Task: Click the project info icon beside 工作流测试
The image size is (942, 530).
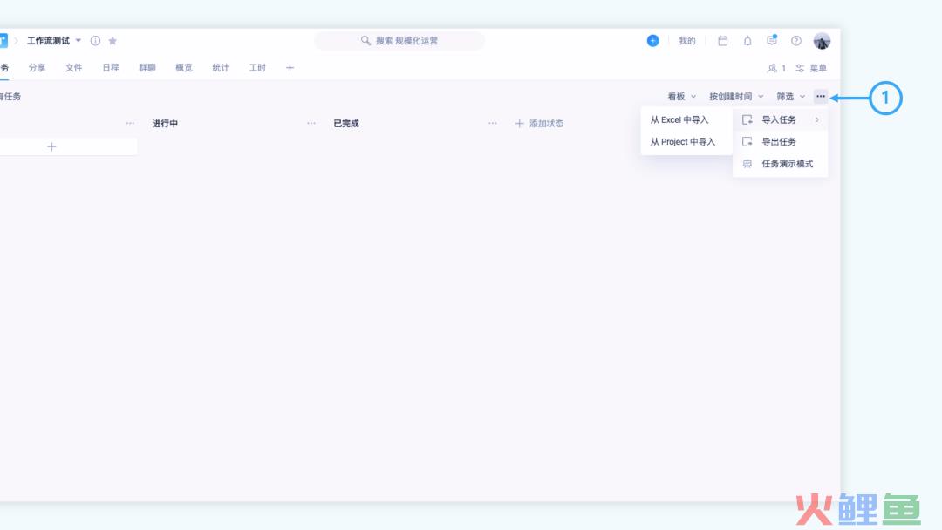Action: 95,41
